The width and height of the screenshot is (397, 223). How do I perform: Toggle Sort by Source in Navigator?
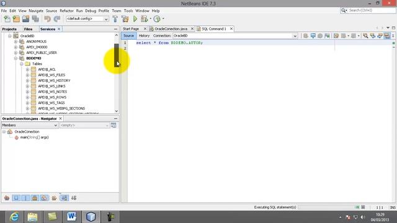point(74,198)
